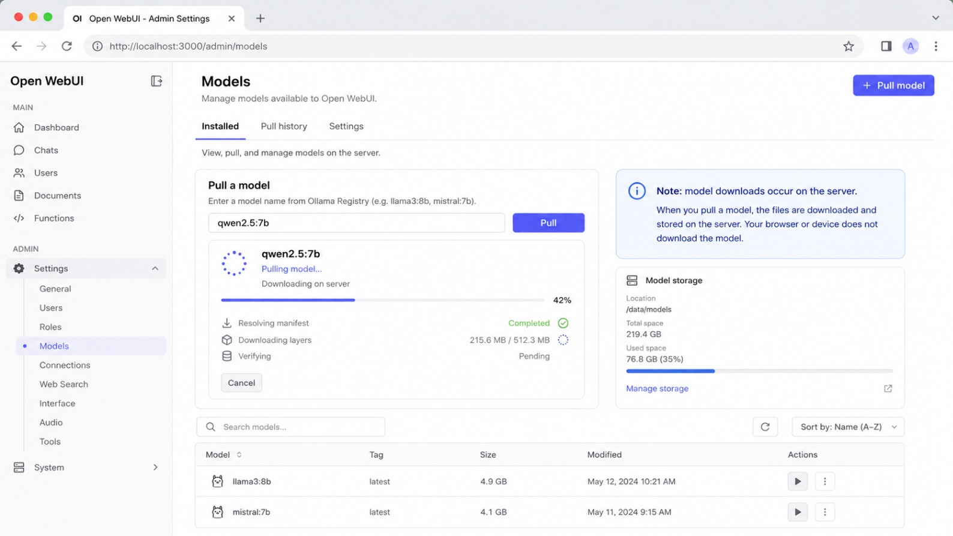Image resolution: width=953 pixels, height=536 pixels.
Task: Select General under Settings
Action: [55, 289]
